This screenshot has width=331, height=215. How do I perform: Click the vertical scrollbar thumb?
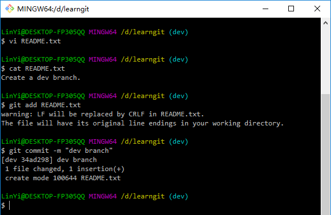pos(325,155)
